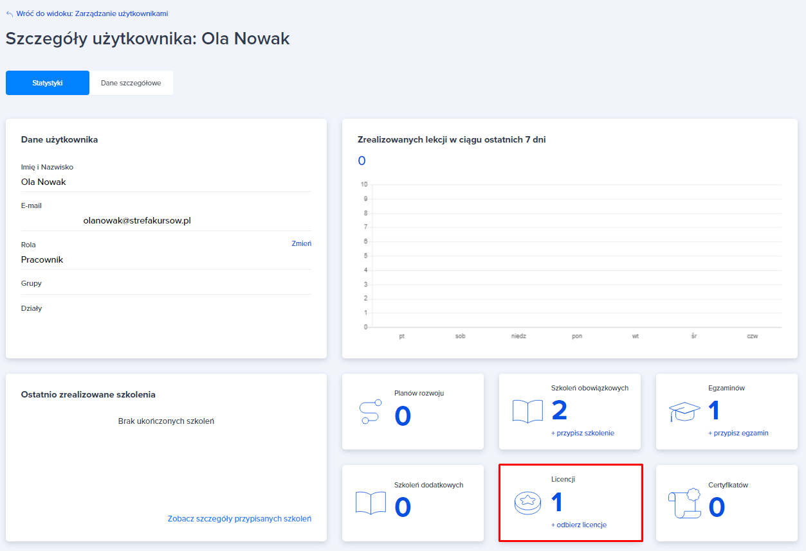Click the Szkoleń obowiązkowych count 2
Screen dimensions: 806x551
coord(560,410)
